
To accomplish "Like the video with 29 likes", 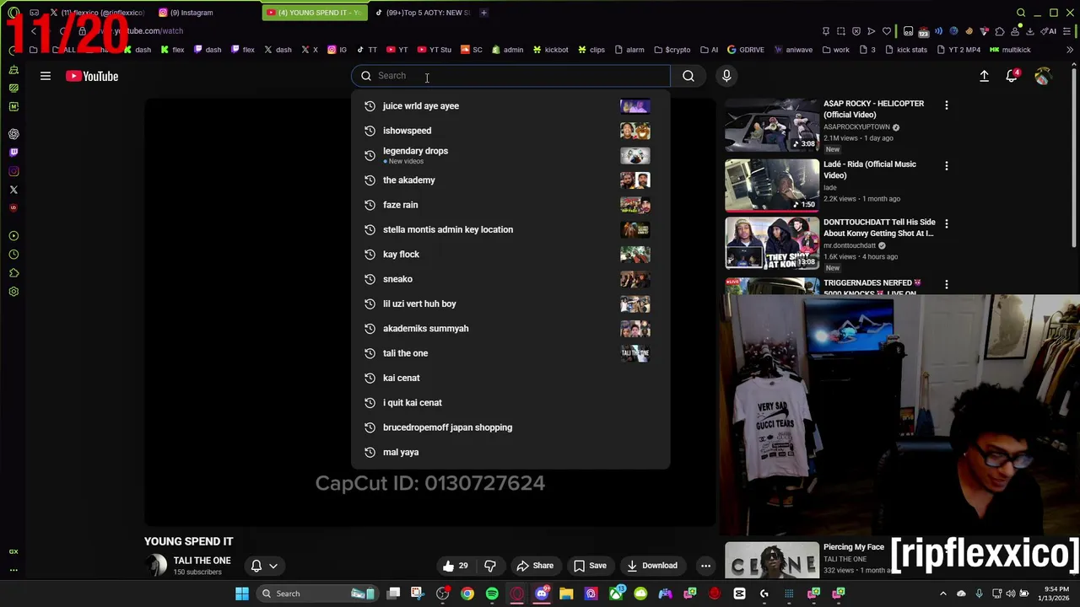I will coord(456,566).
